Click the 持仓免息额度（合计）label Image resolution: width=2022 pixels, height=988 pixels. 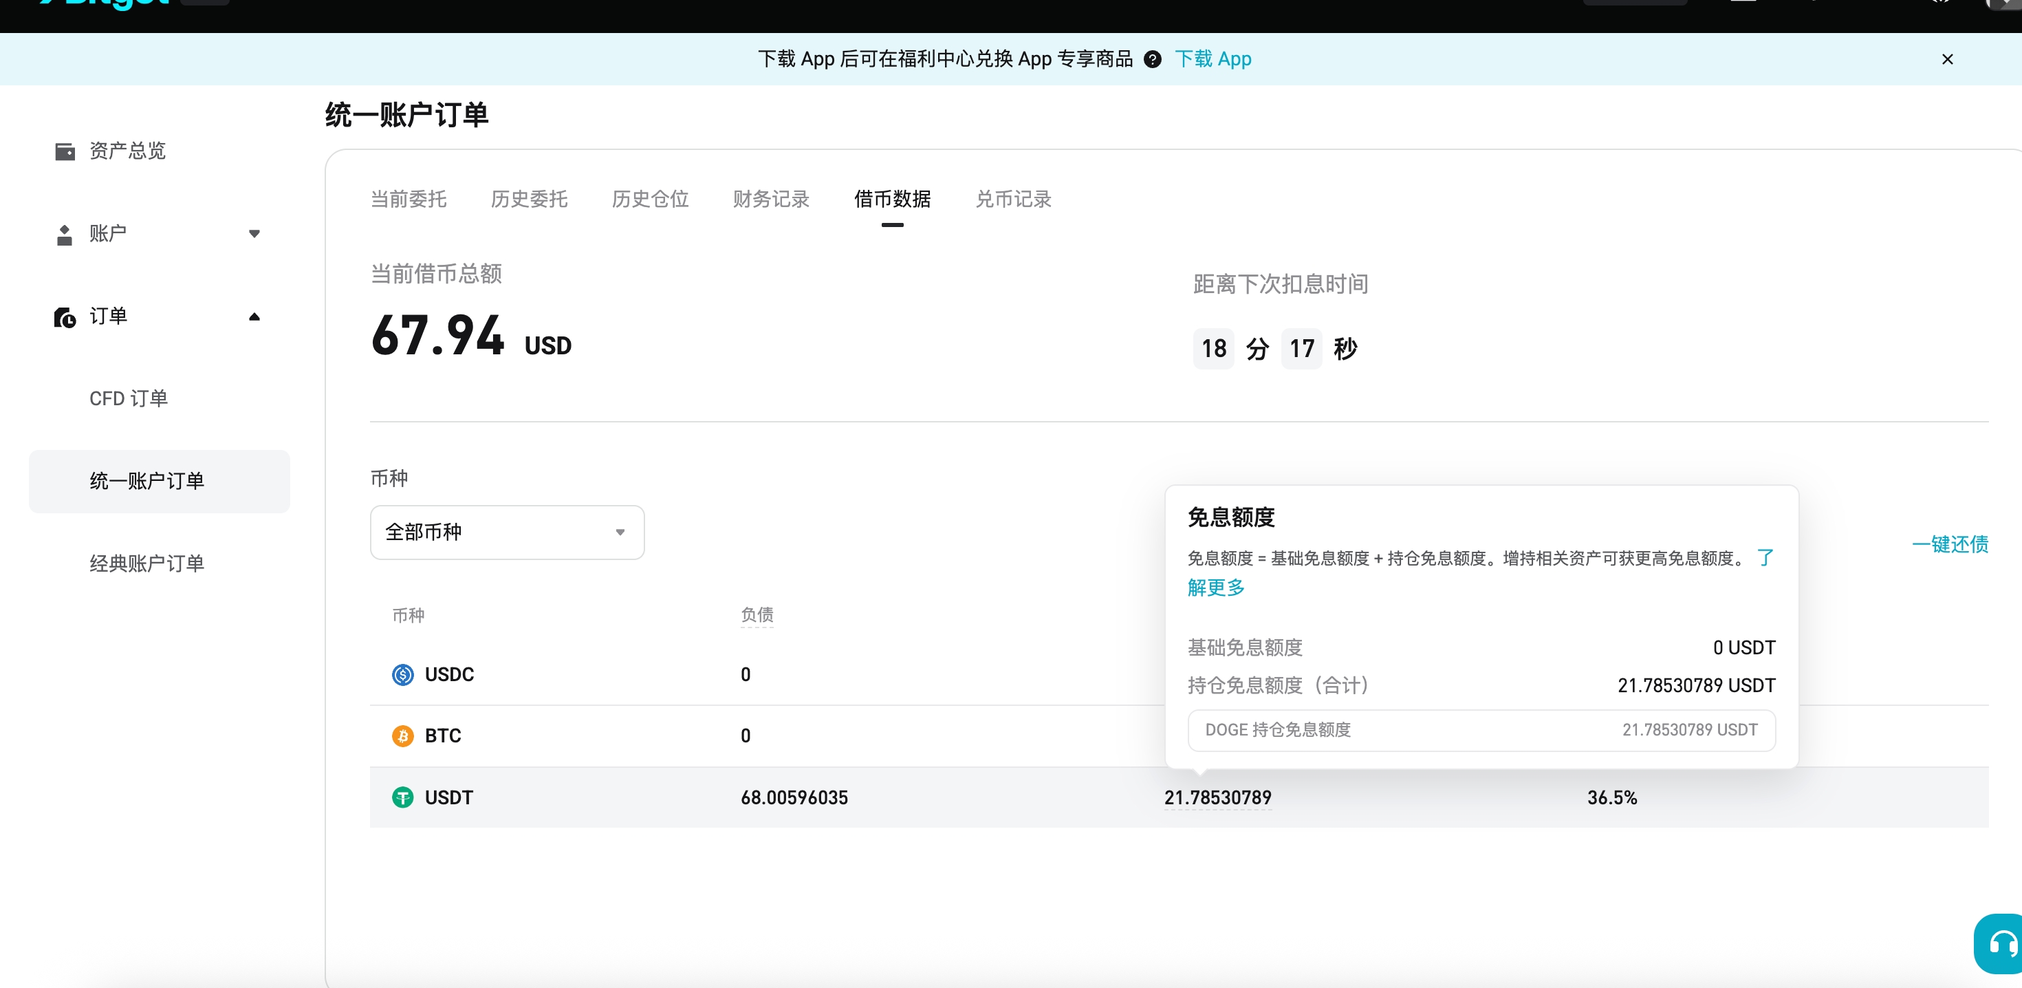tap(1279, 685)
